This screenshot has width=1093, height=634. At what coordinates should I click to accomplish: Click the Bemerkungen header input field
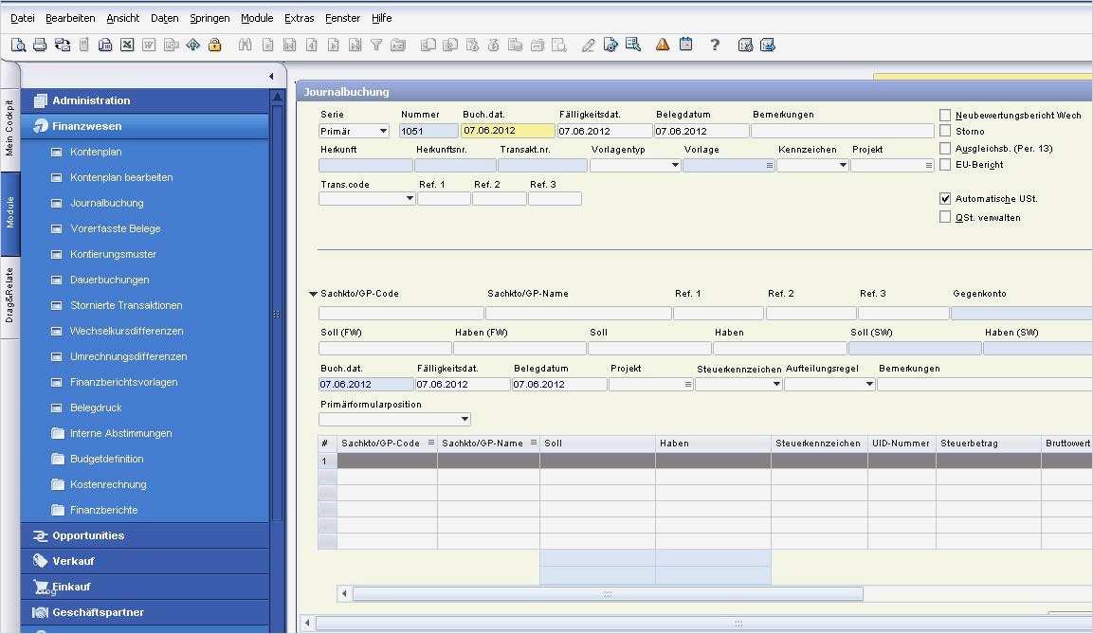[x=842, y=132]
